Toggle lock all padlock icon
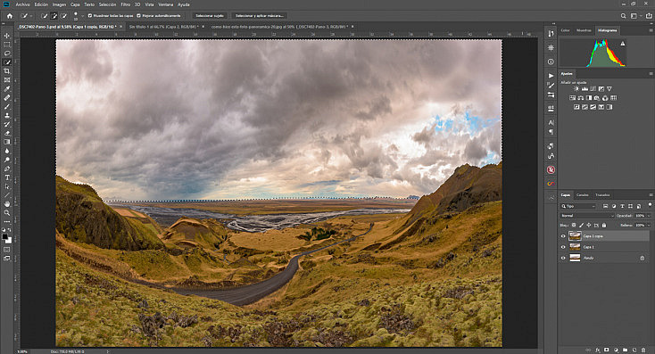The image size is (655, 354). coord(604,226)
